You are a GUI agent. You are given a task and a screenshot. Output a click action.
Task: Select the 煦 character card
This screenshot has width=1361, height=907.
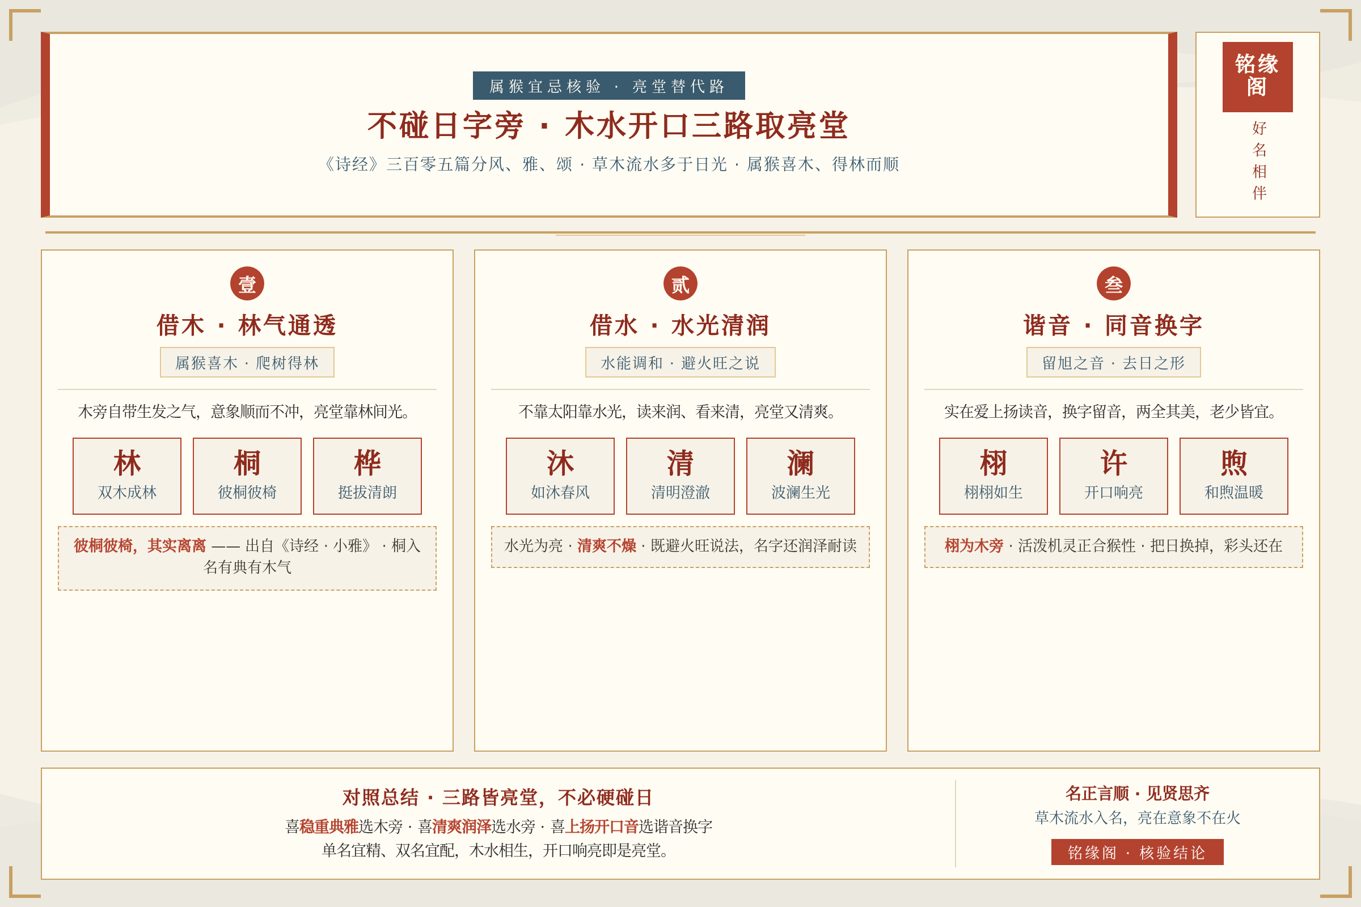(x=1234, y=476)
